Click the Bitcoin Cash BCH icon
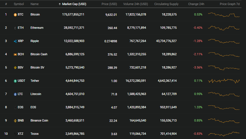 point(15,54)
